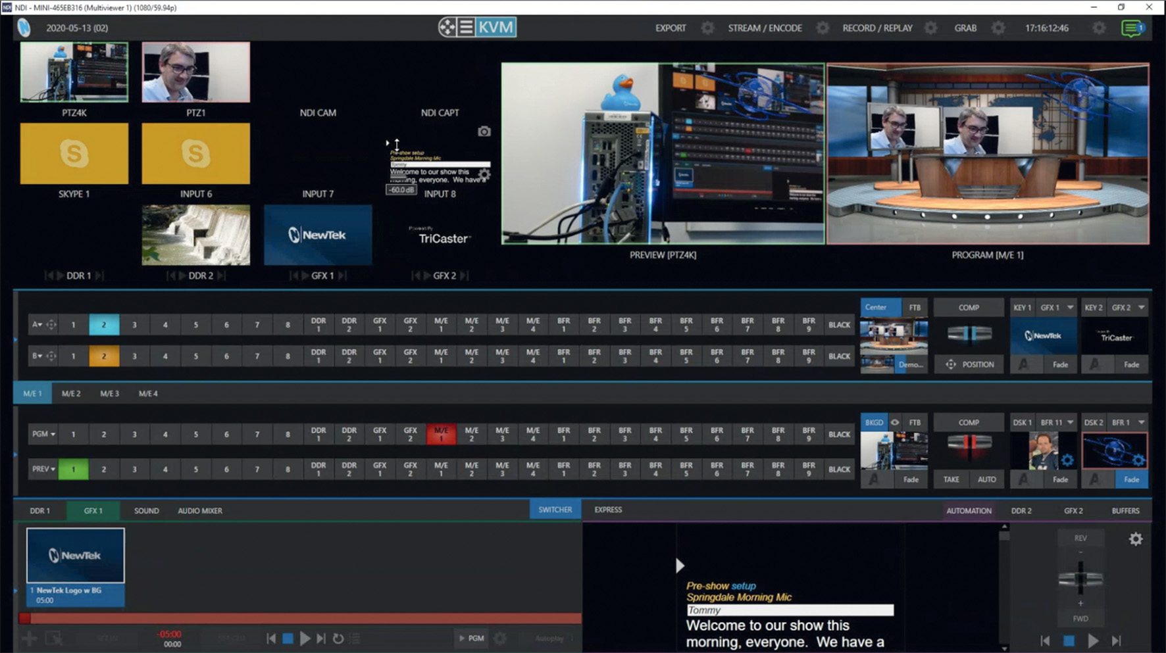Click the loop icon in GFX 1 player
Viewport: 1166px width, 653px height.
338,639
